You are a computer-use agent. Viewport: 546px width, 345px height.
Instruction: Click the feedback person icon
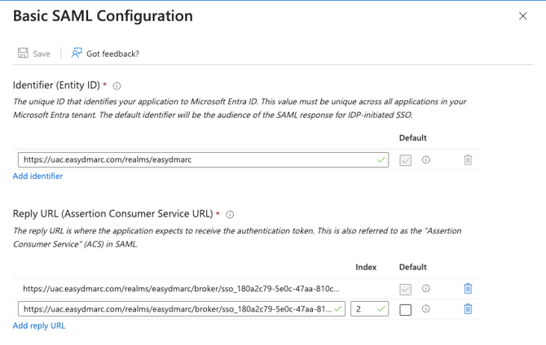(x=77, y=53)
